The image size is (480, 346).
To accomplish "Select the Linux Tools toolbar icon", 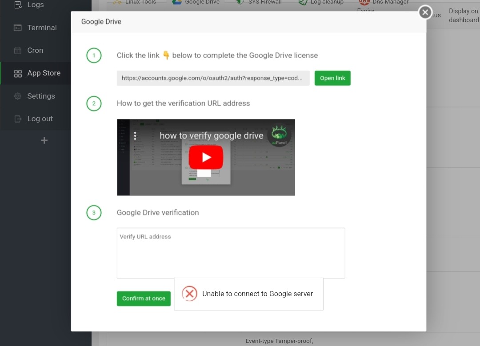I will (x=117, y=2).
